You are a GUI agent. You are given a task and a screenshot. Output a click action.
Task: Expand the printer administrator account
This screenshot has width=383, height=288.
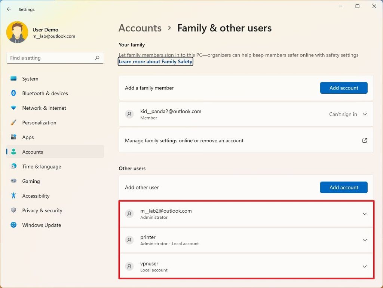[364, 240]
